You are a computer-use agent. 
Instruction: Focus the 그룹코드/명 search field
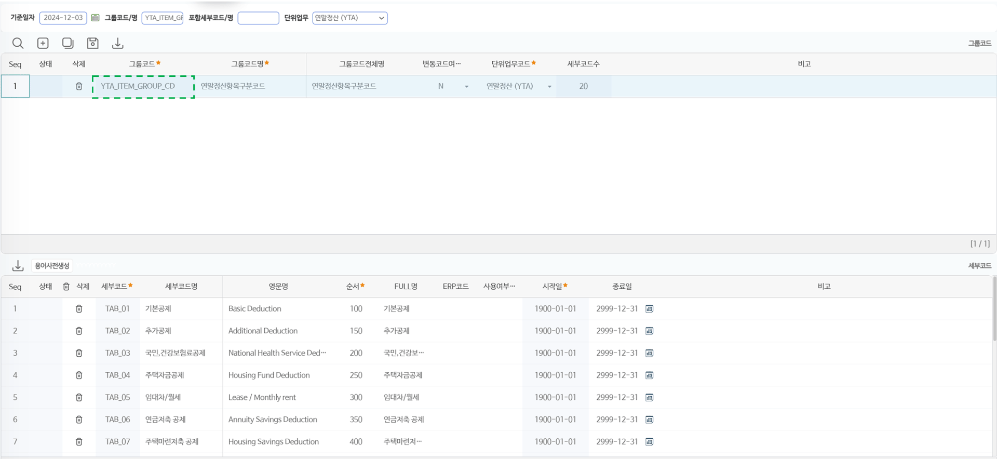[163, 18]
